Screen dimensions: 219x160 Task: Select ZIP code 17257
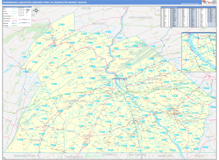(x=60, y=111)
